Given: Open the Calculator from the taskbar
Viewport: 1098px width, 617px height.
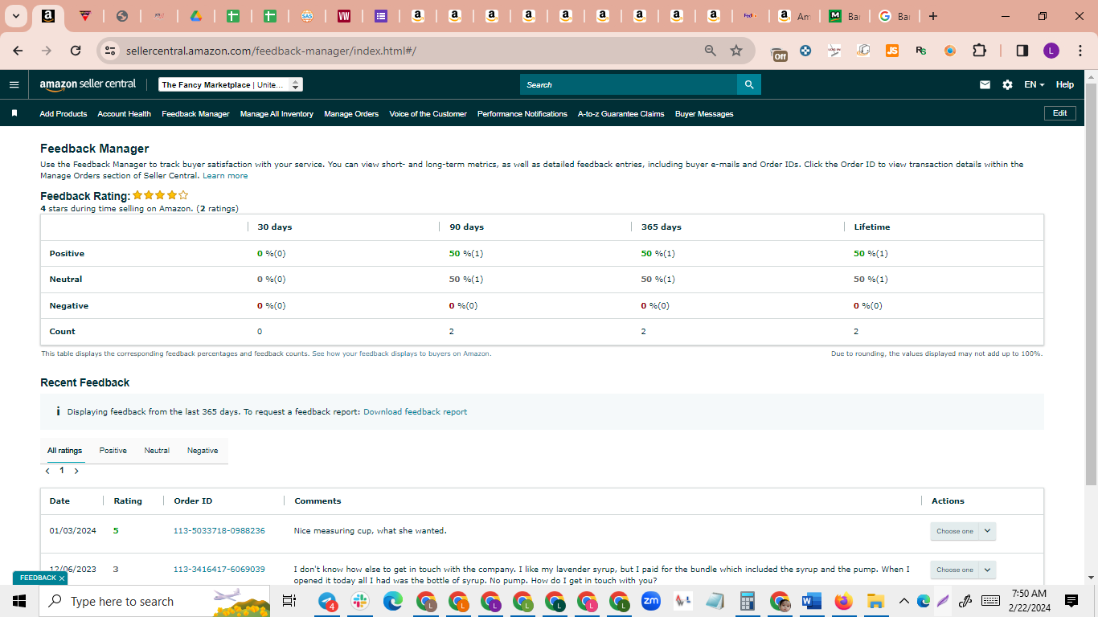Looking at the screenshot, I should click(x=748, y=601).
